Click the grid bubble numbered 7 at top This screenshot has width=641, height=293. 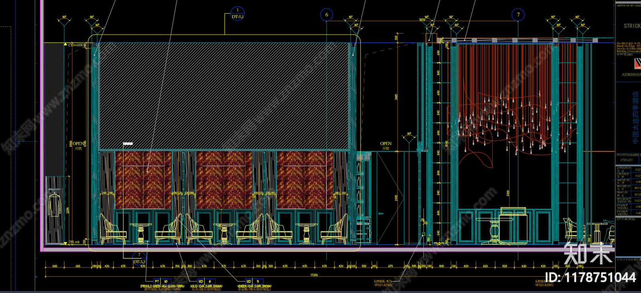coord(518,15)
